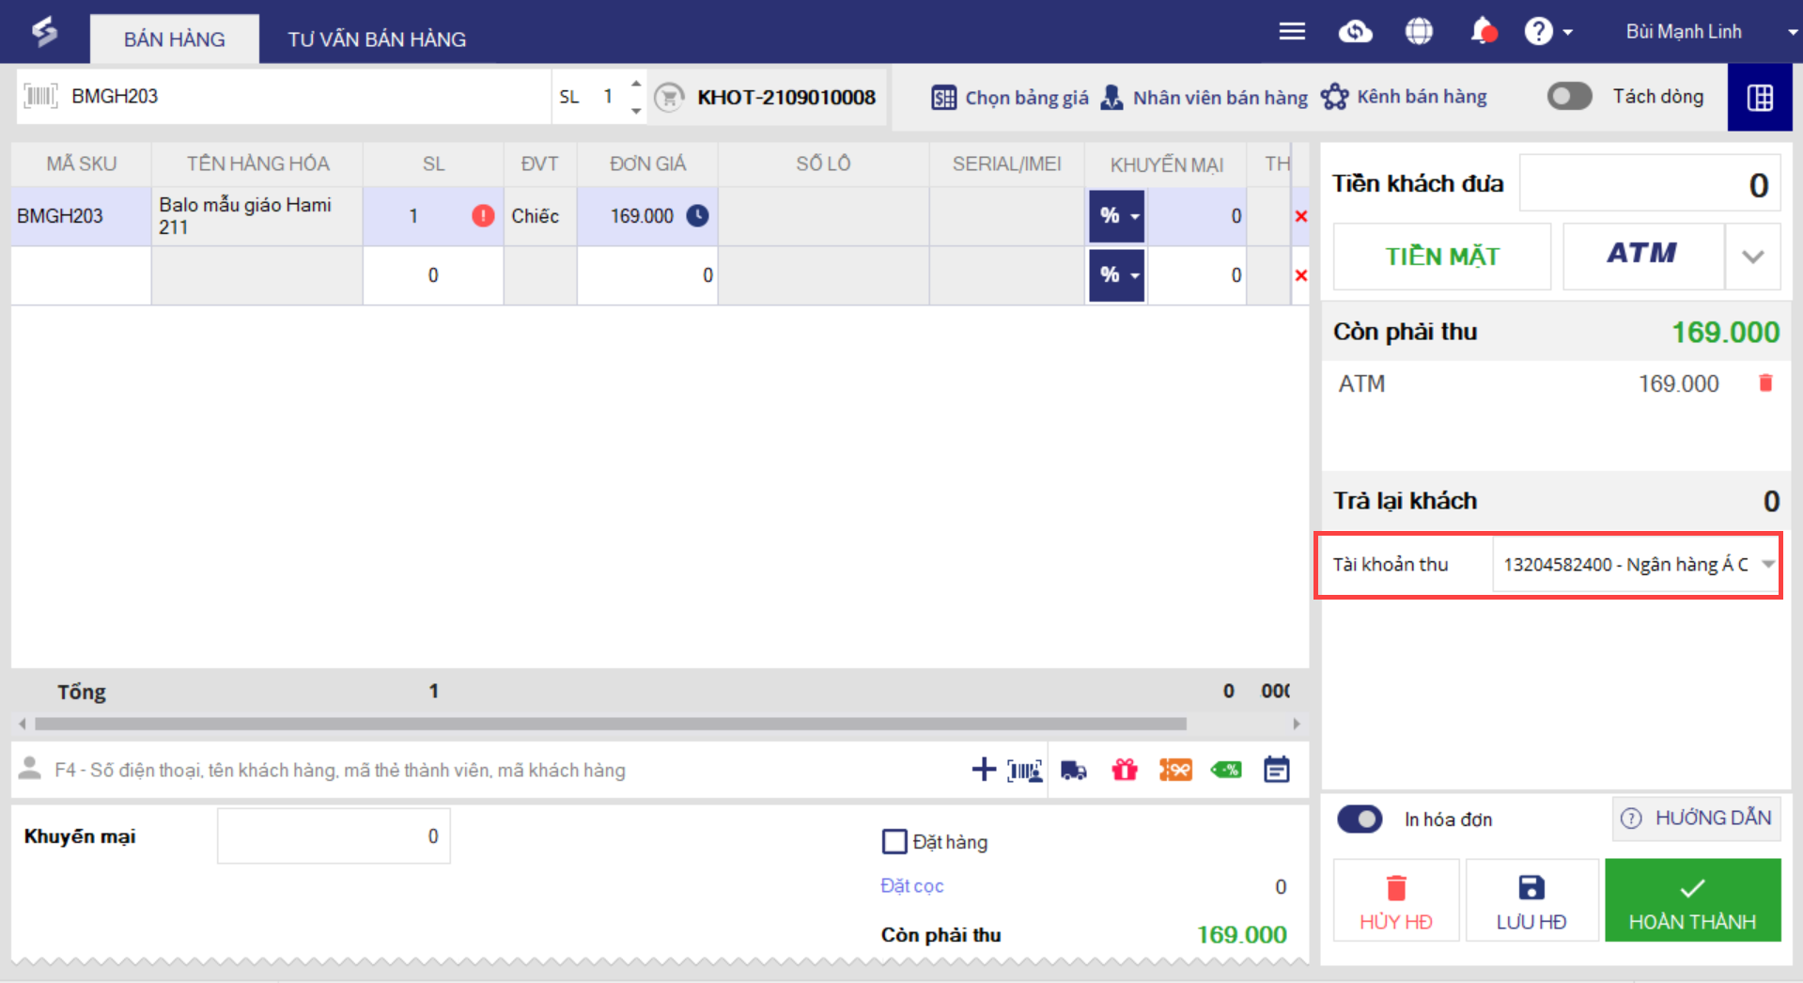The width and height of the screenshot is (1803, 983).
Task: Add customer with the plus icon
Action: pyautogui.click(x=984, y=770)
